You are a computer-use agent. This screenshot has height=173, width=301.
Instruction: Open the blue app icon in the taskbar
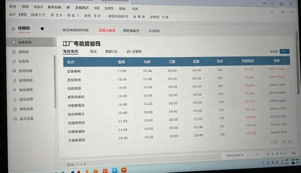[x=115, y=170]
